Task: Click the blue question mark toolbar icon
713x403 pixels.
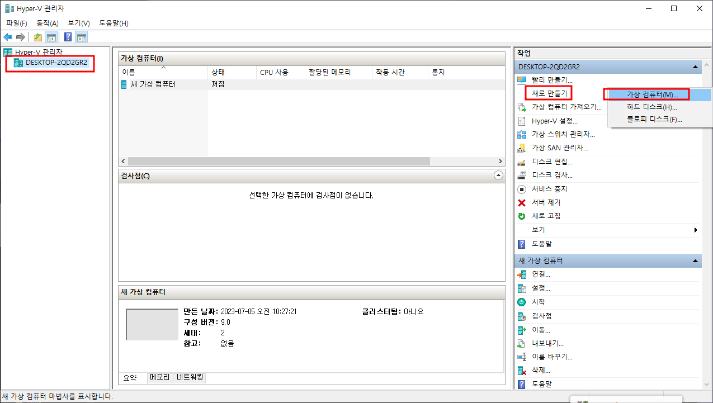Action: [68, 37]
